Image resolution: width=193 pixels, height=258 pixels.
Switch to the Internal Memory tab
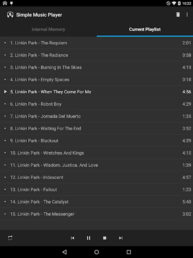[x=48, y=29]
